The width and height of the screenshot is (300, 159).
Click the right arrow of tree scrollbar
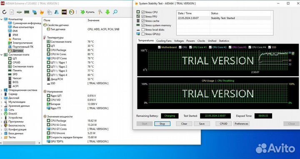[x=40, y=143]
